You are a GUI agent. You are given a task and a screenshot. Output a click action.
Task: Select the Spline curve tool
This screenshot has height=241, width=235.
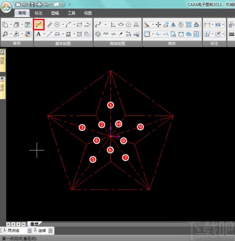pos(98,25)
